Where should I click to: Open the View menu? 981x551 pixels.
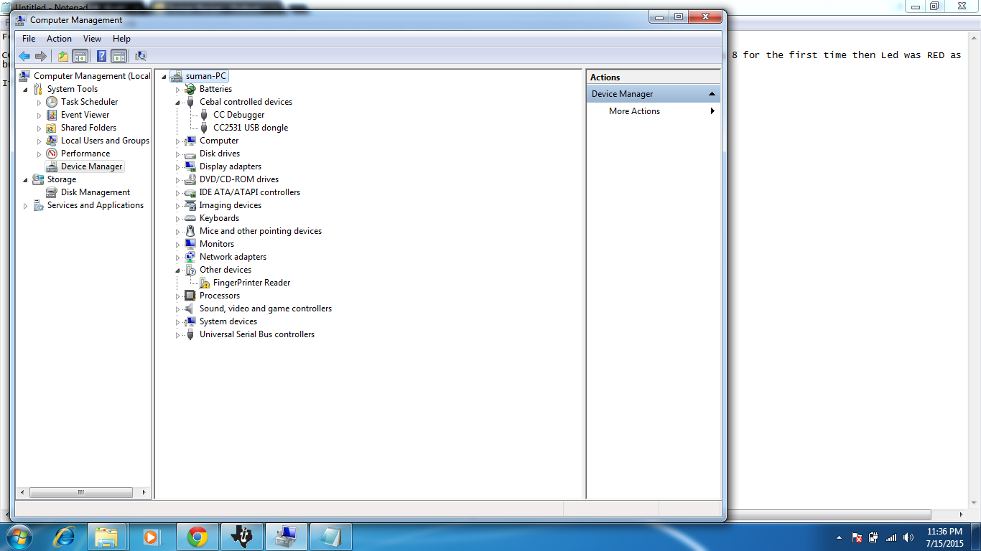pos(92,38)
